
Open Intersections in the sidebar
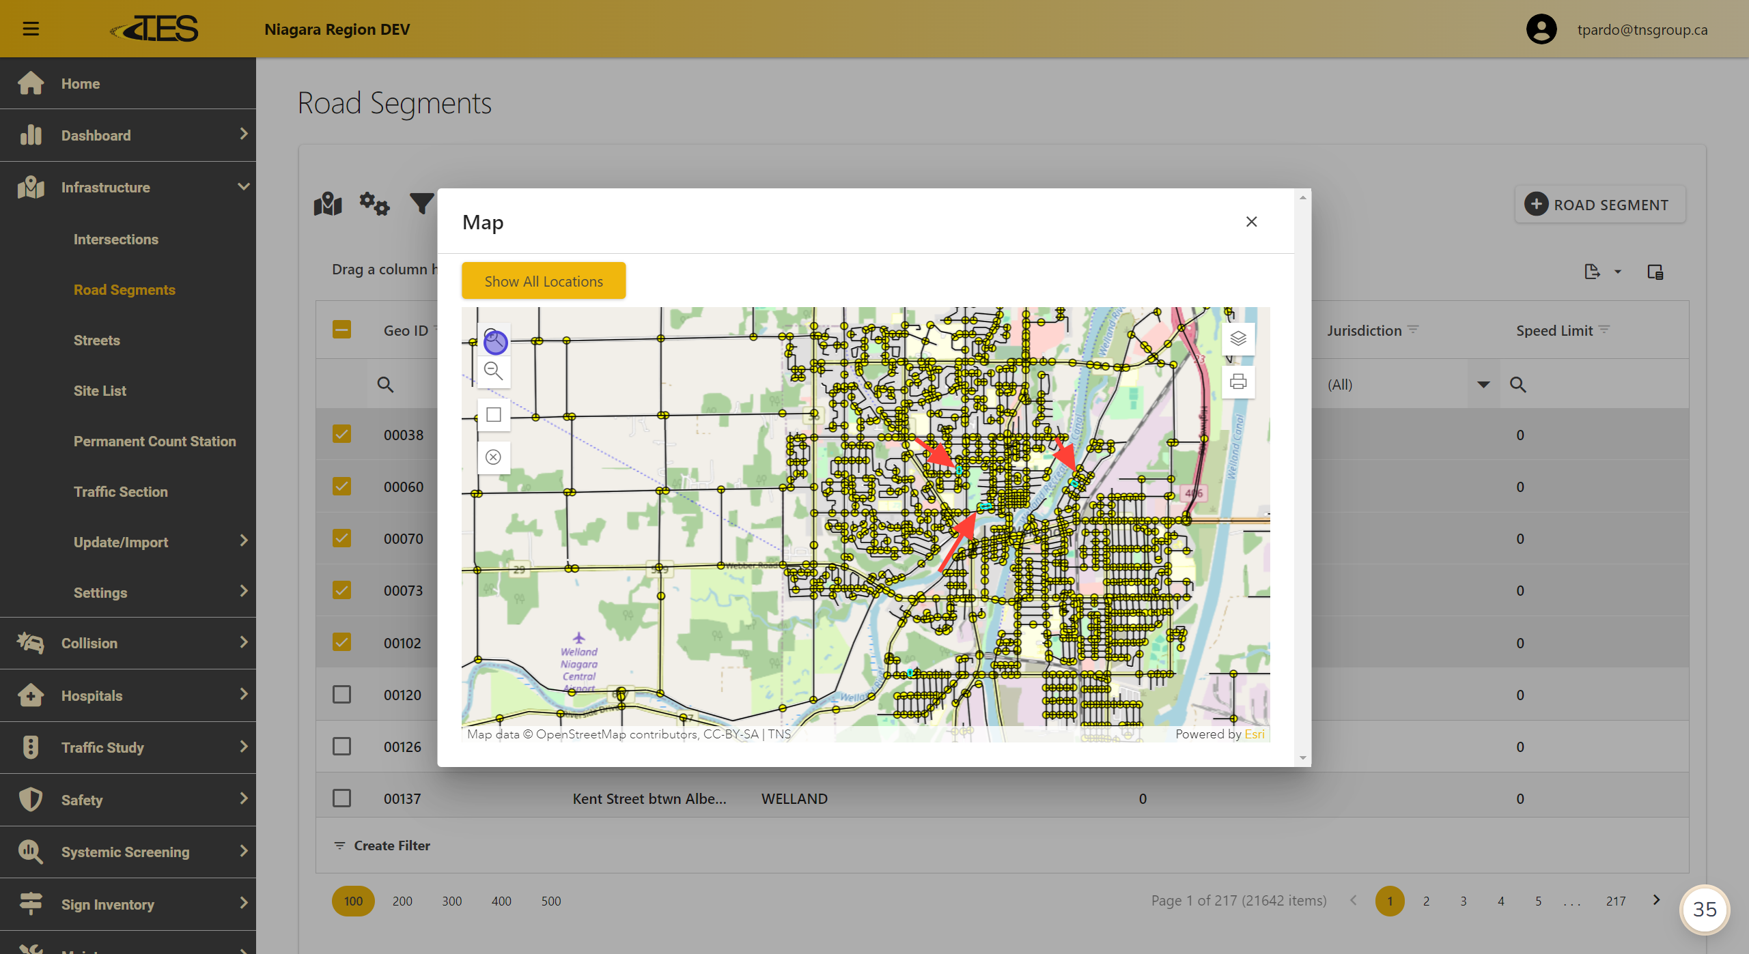(x=115, y=239)
